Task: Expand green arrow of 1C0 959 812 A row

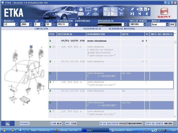Action: click(x=50, y=82)
